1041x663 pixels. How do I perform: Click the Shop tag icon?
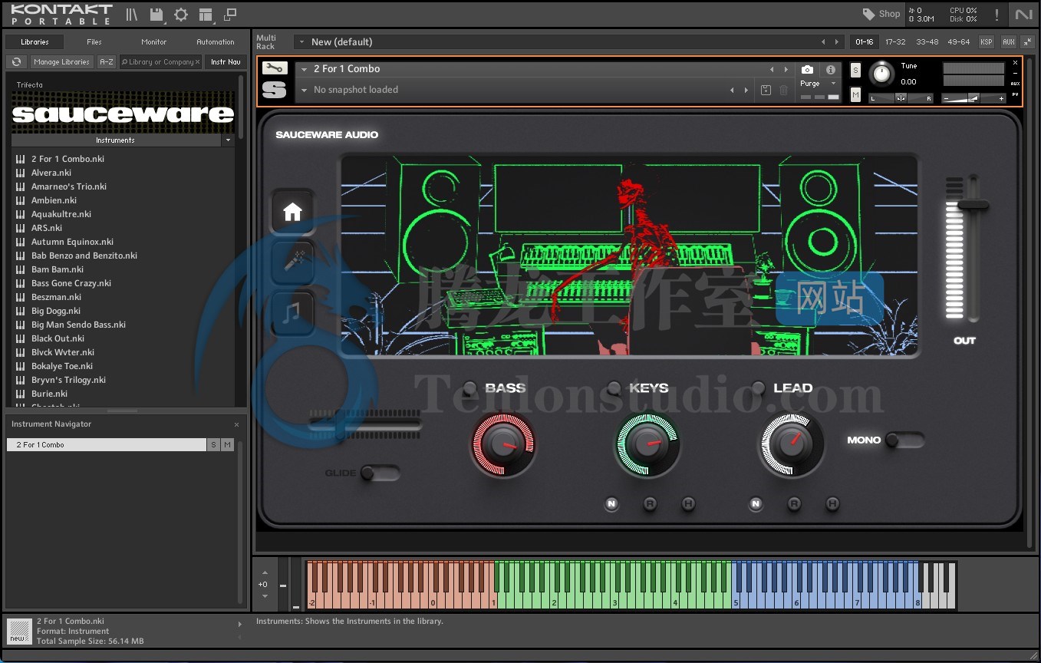point(868,14)
